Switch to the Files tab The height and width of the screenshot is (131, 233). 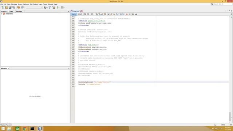[11, 11]
